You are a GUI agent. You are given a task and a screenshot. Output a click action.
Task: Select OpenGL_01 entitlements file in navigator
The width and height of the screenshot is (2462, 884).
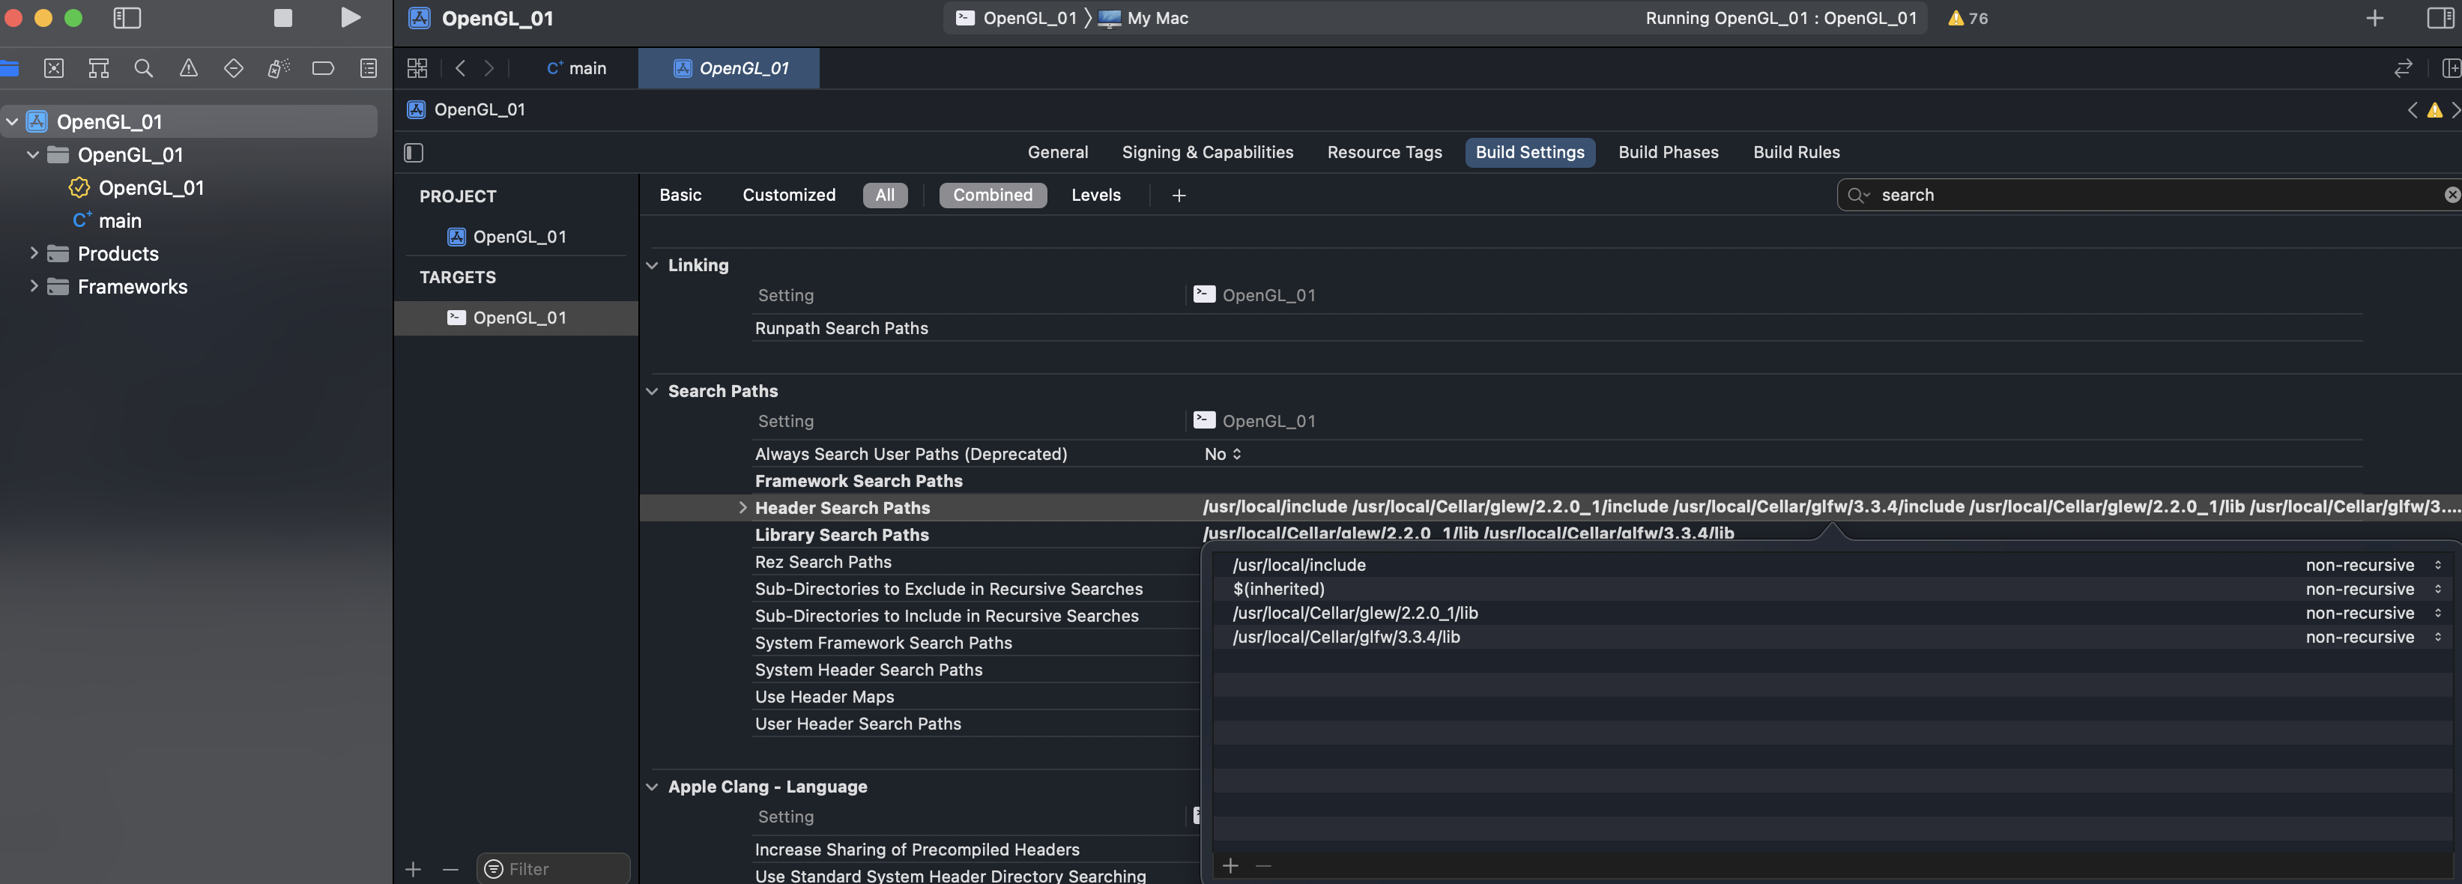136,188
